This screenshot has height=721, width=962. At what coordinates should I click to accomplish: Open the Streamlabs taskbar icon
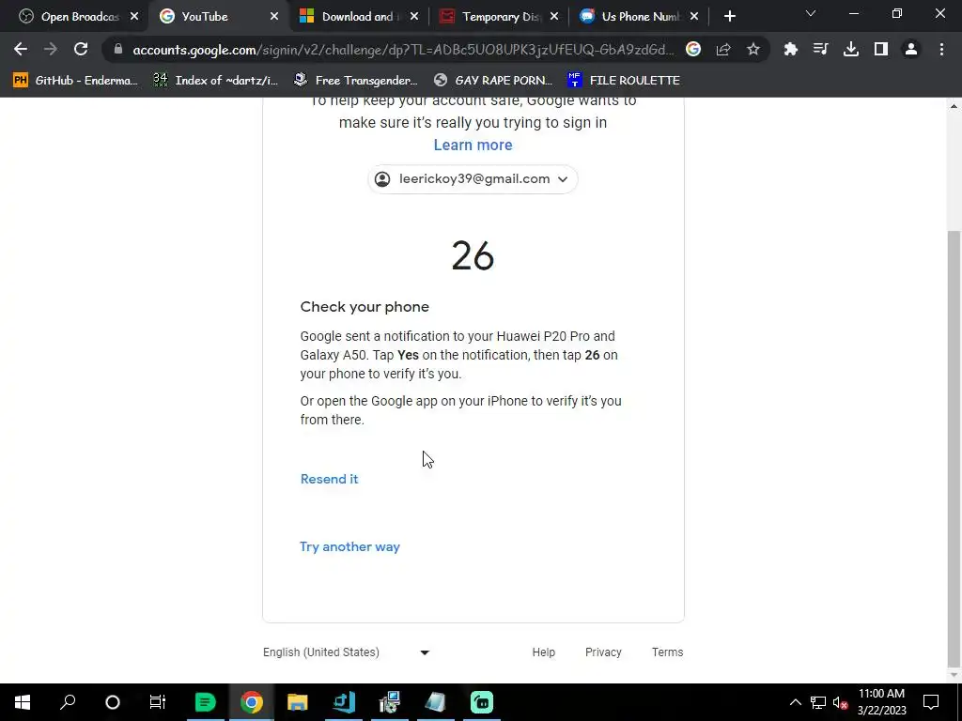482,702
